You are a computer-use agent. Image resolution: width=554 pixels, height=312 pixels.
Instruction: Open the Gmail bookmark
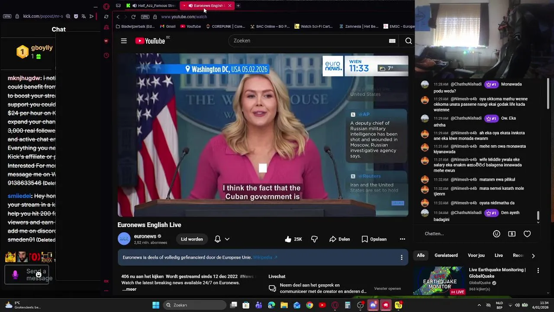pyautogui.click(x=167, y=26)
